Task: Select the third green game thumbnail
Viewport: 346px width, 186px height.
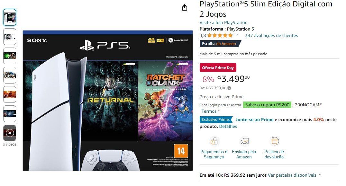Action: click(x=10, y=56)
